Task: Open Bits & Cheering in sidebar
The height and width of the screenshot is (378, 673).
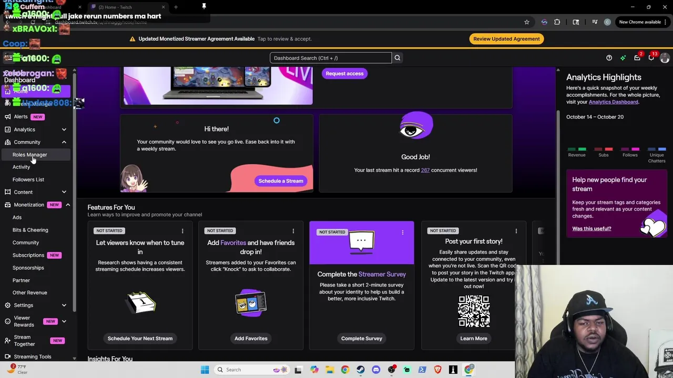Action: 30,230
